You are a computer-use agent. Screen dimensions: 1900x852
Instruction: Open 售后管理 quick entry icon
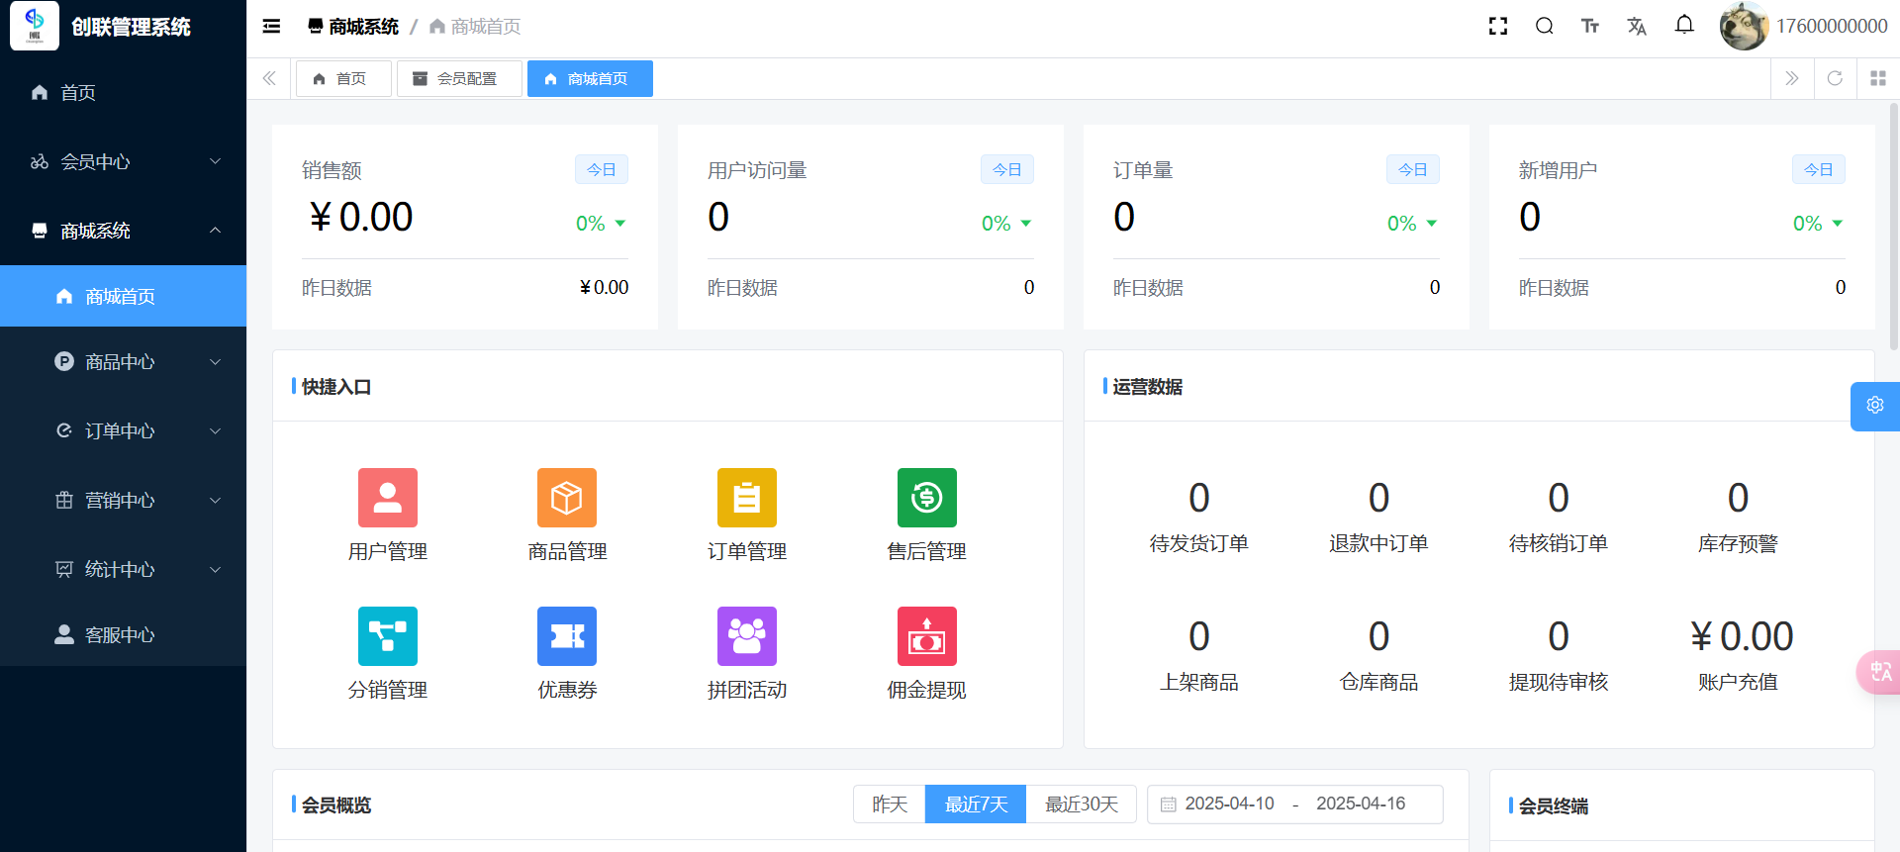[927, 498]
